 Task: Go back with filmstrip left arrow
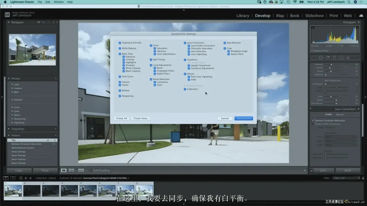click(x=26, y=178)
